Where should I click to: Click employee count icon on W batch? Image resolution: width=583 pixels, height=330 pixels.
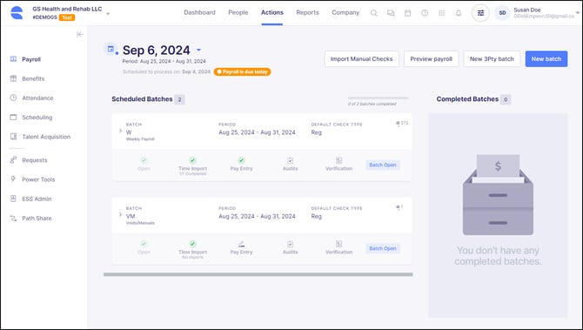coord(398,123)
